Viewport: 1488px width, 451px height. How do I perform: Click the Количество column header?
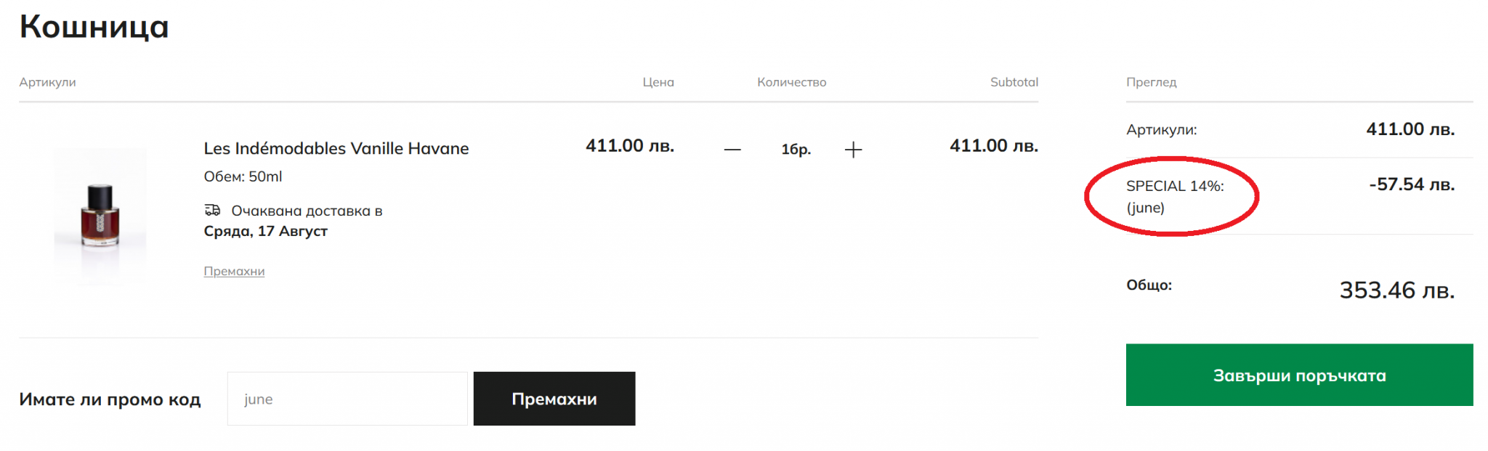(791, 82)
